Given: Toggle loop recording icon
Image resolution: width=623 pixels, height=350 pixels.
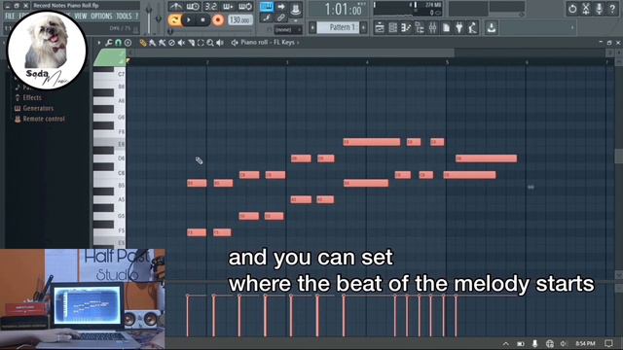Looking at the screenshot, I should click(x=244, y=7).
